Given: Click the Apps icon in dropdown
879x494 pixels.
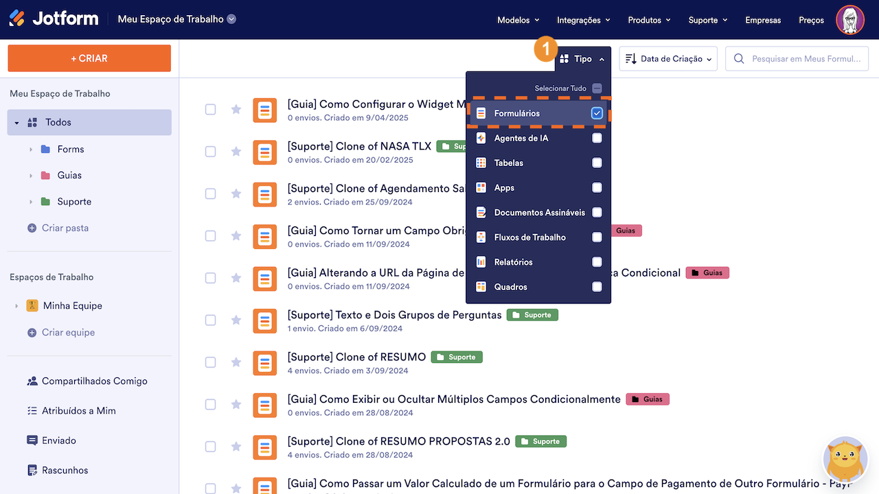Looking at the screenshot, I should pos(481,187).
